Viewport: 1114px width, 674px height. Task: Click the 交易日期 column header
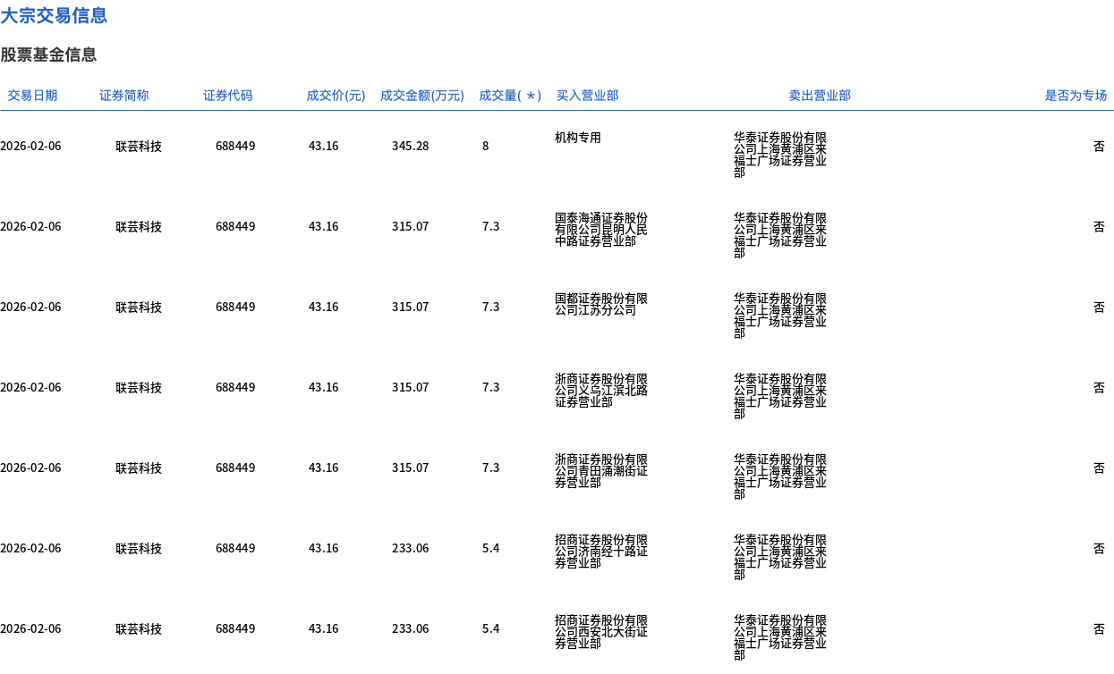(32, 96)
